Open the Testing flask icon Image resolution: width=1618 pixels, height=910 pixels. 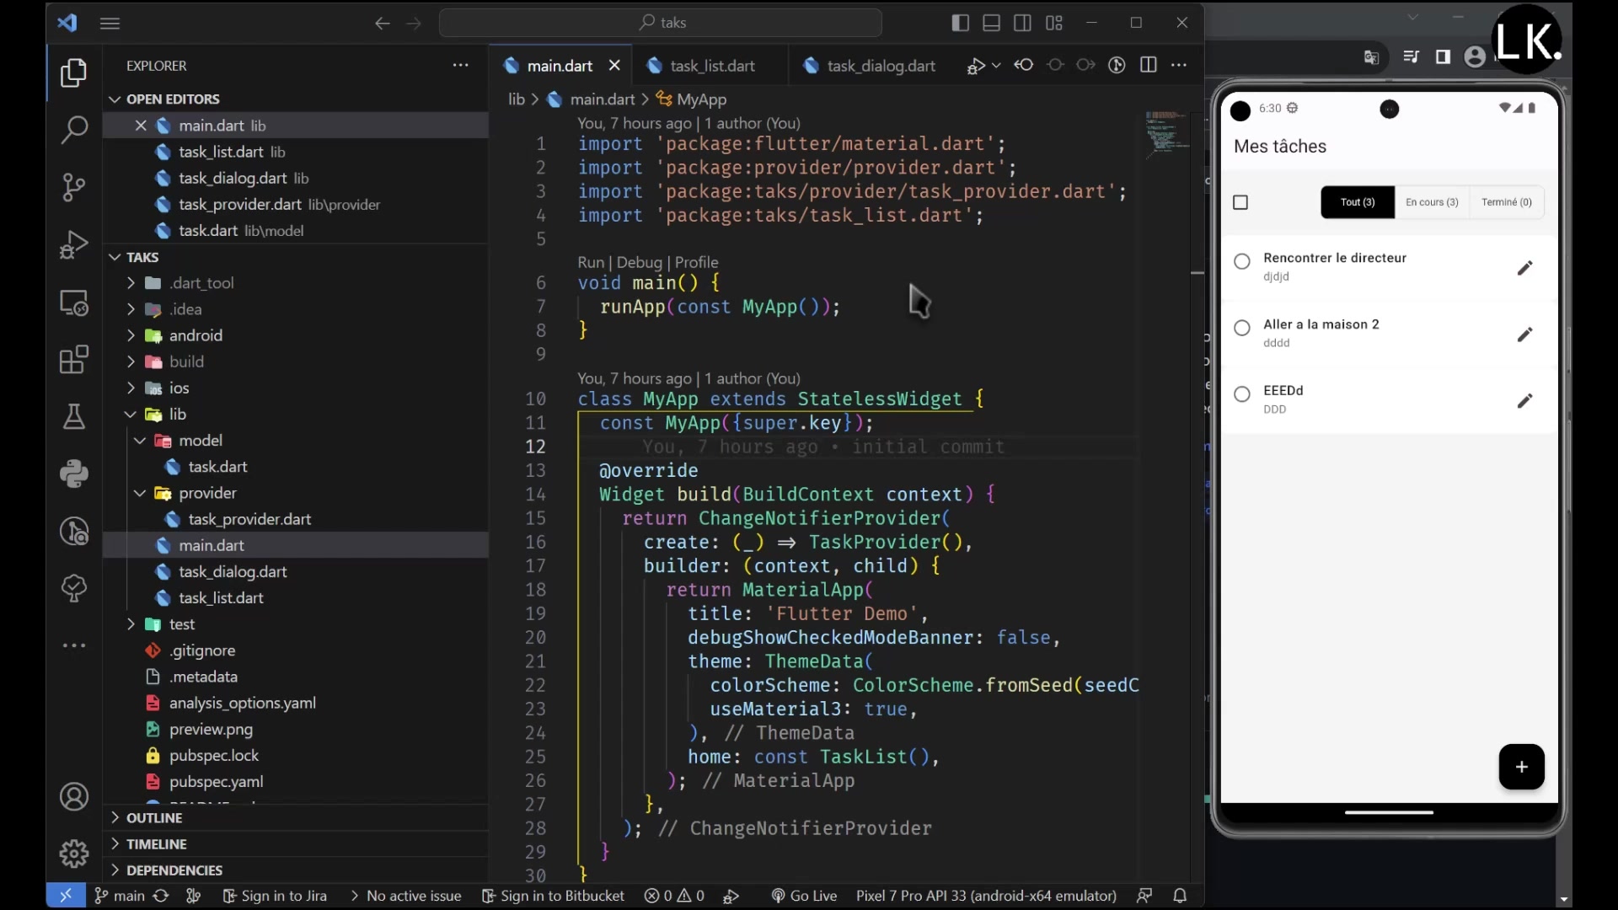click(74, 416)
